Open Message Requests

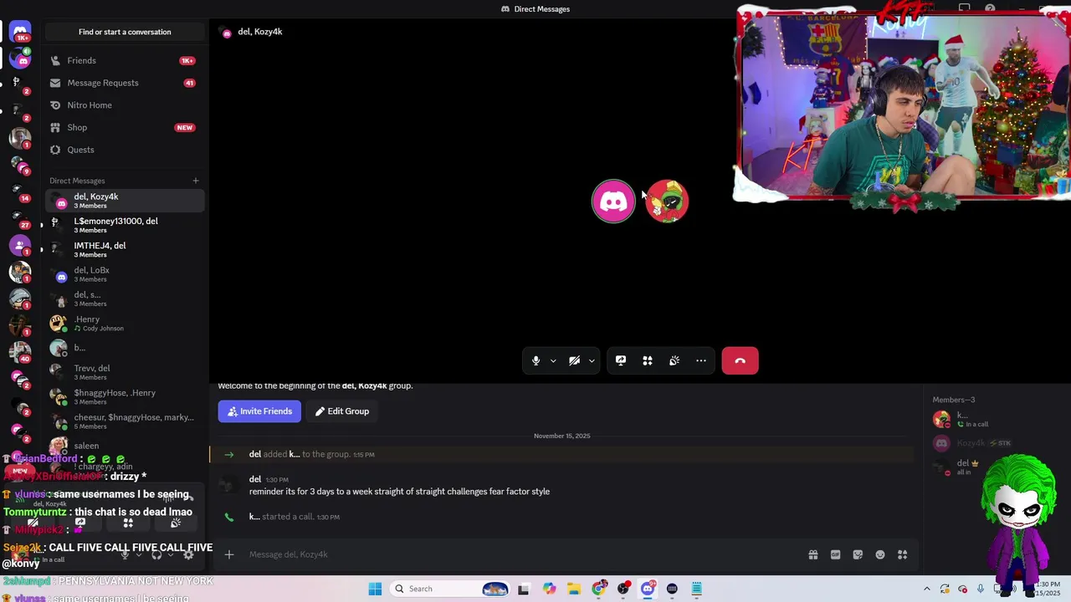point(124,83)
